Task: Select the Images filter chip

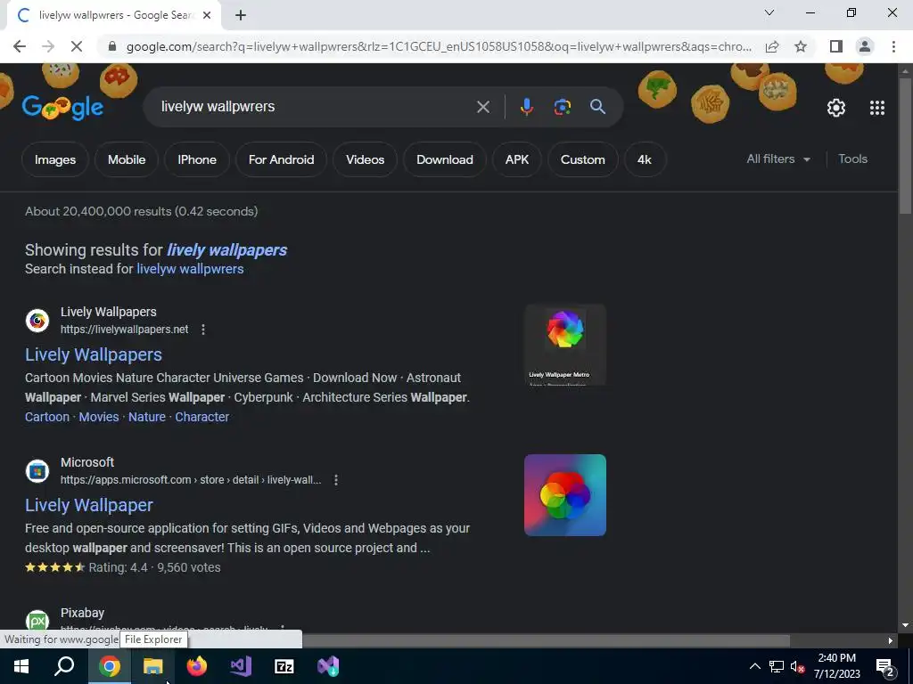Action: point(55,159)
